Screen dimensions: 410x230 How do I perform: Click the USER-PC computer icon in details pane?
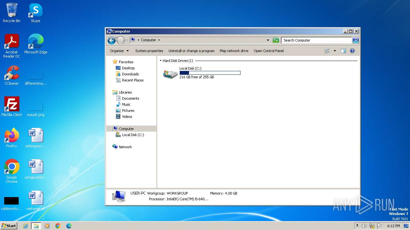tap(119, 196)
